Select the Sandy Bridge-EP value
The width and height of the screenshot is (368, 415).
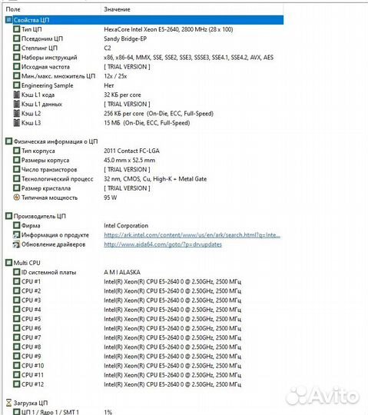pyautogui.click(x=125, y=38)
